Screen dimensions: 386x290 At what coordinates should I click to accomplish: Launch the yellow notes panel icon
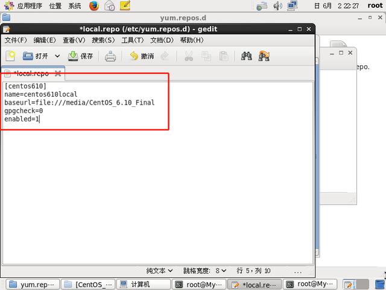pyautogui.click(x=125, y=5)
